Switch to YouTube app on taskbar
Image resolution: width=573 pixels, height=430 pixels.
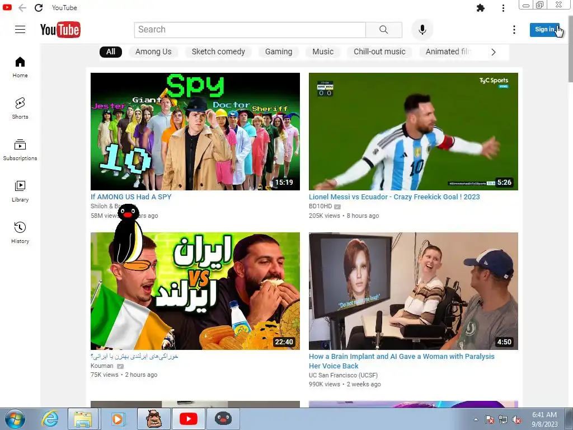pos(188,419)
